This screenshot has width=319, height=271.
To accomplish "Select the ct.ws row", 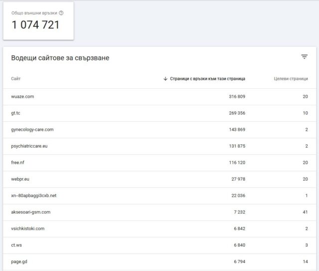I will 159,245.
